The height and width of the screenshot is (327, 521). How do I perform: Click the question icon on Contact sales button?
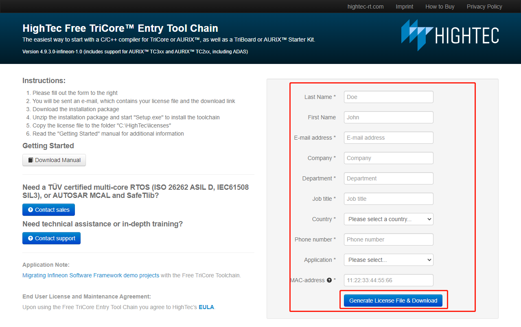[31, 209]
